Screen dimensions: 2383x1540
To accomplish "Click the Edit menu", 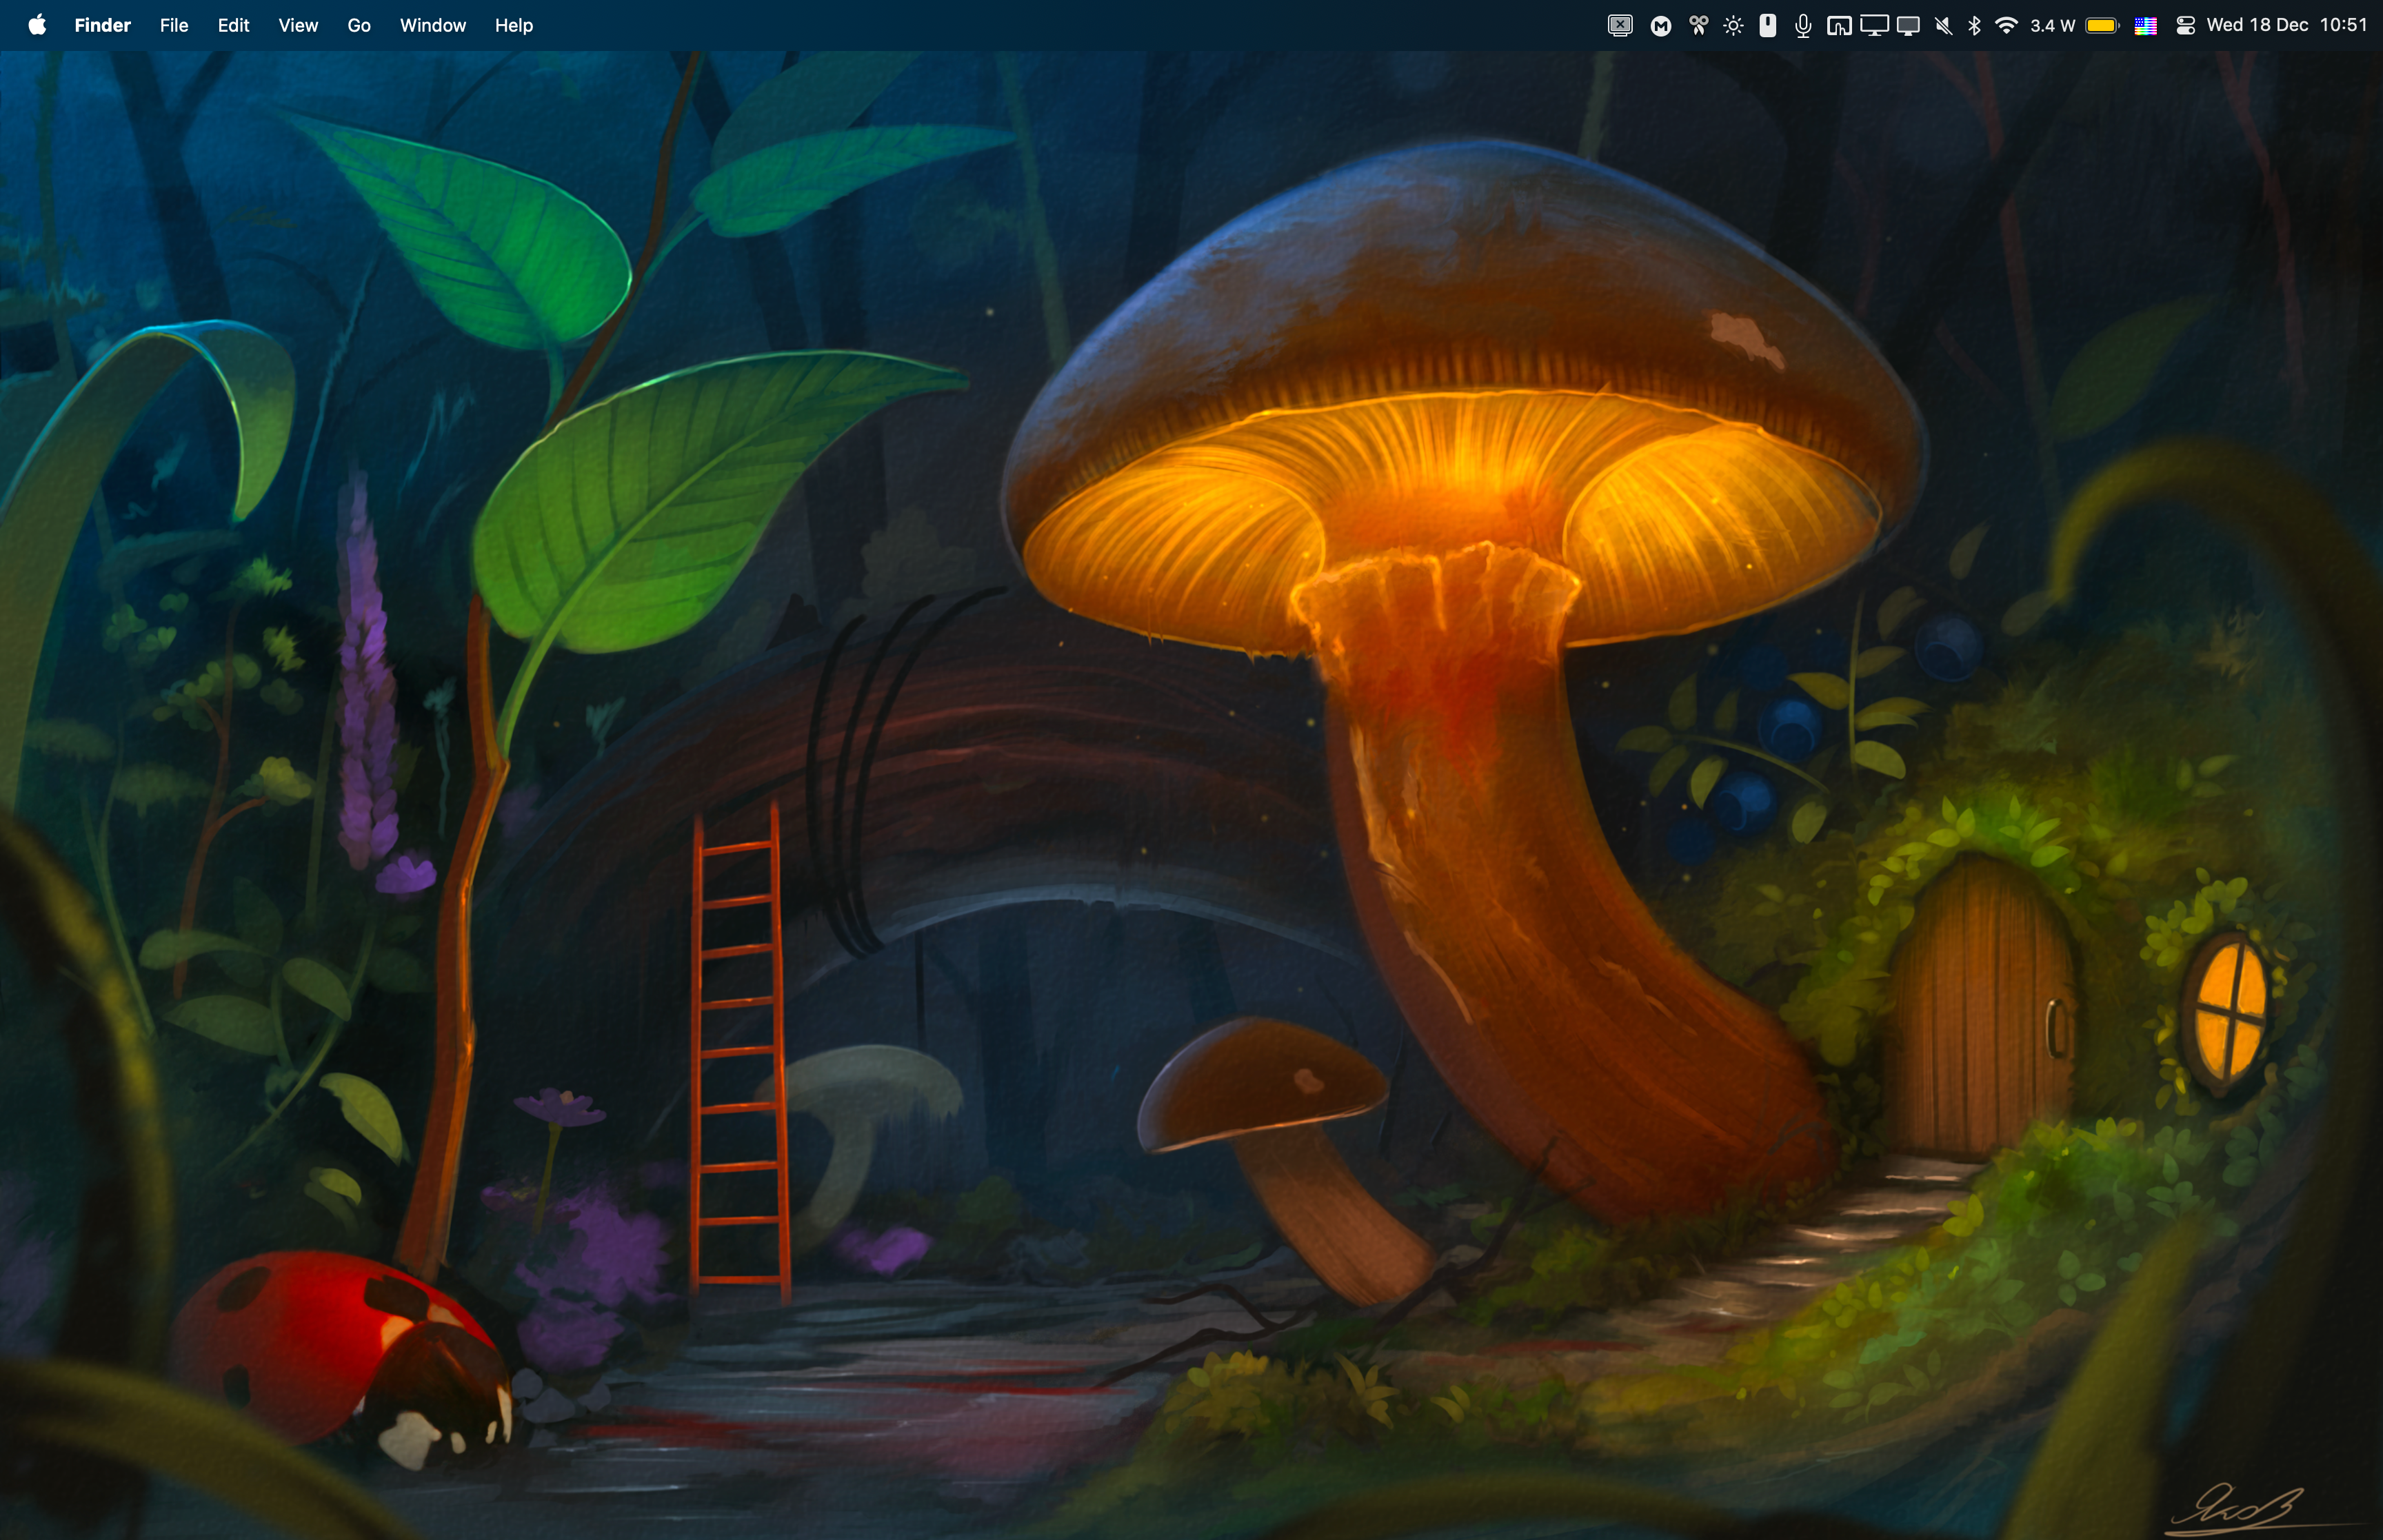I will (x=233, y=25).
